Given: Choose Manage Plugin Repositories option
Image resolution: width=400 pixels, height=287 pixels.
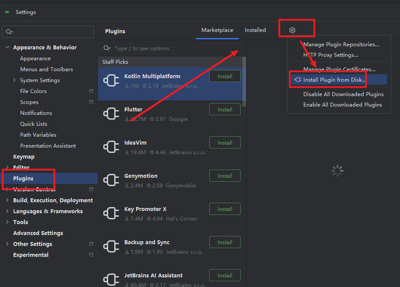Looking at the screenshot, I should point(341,45).
